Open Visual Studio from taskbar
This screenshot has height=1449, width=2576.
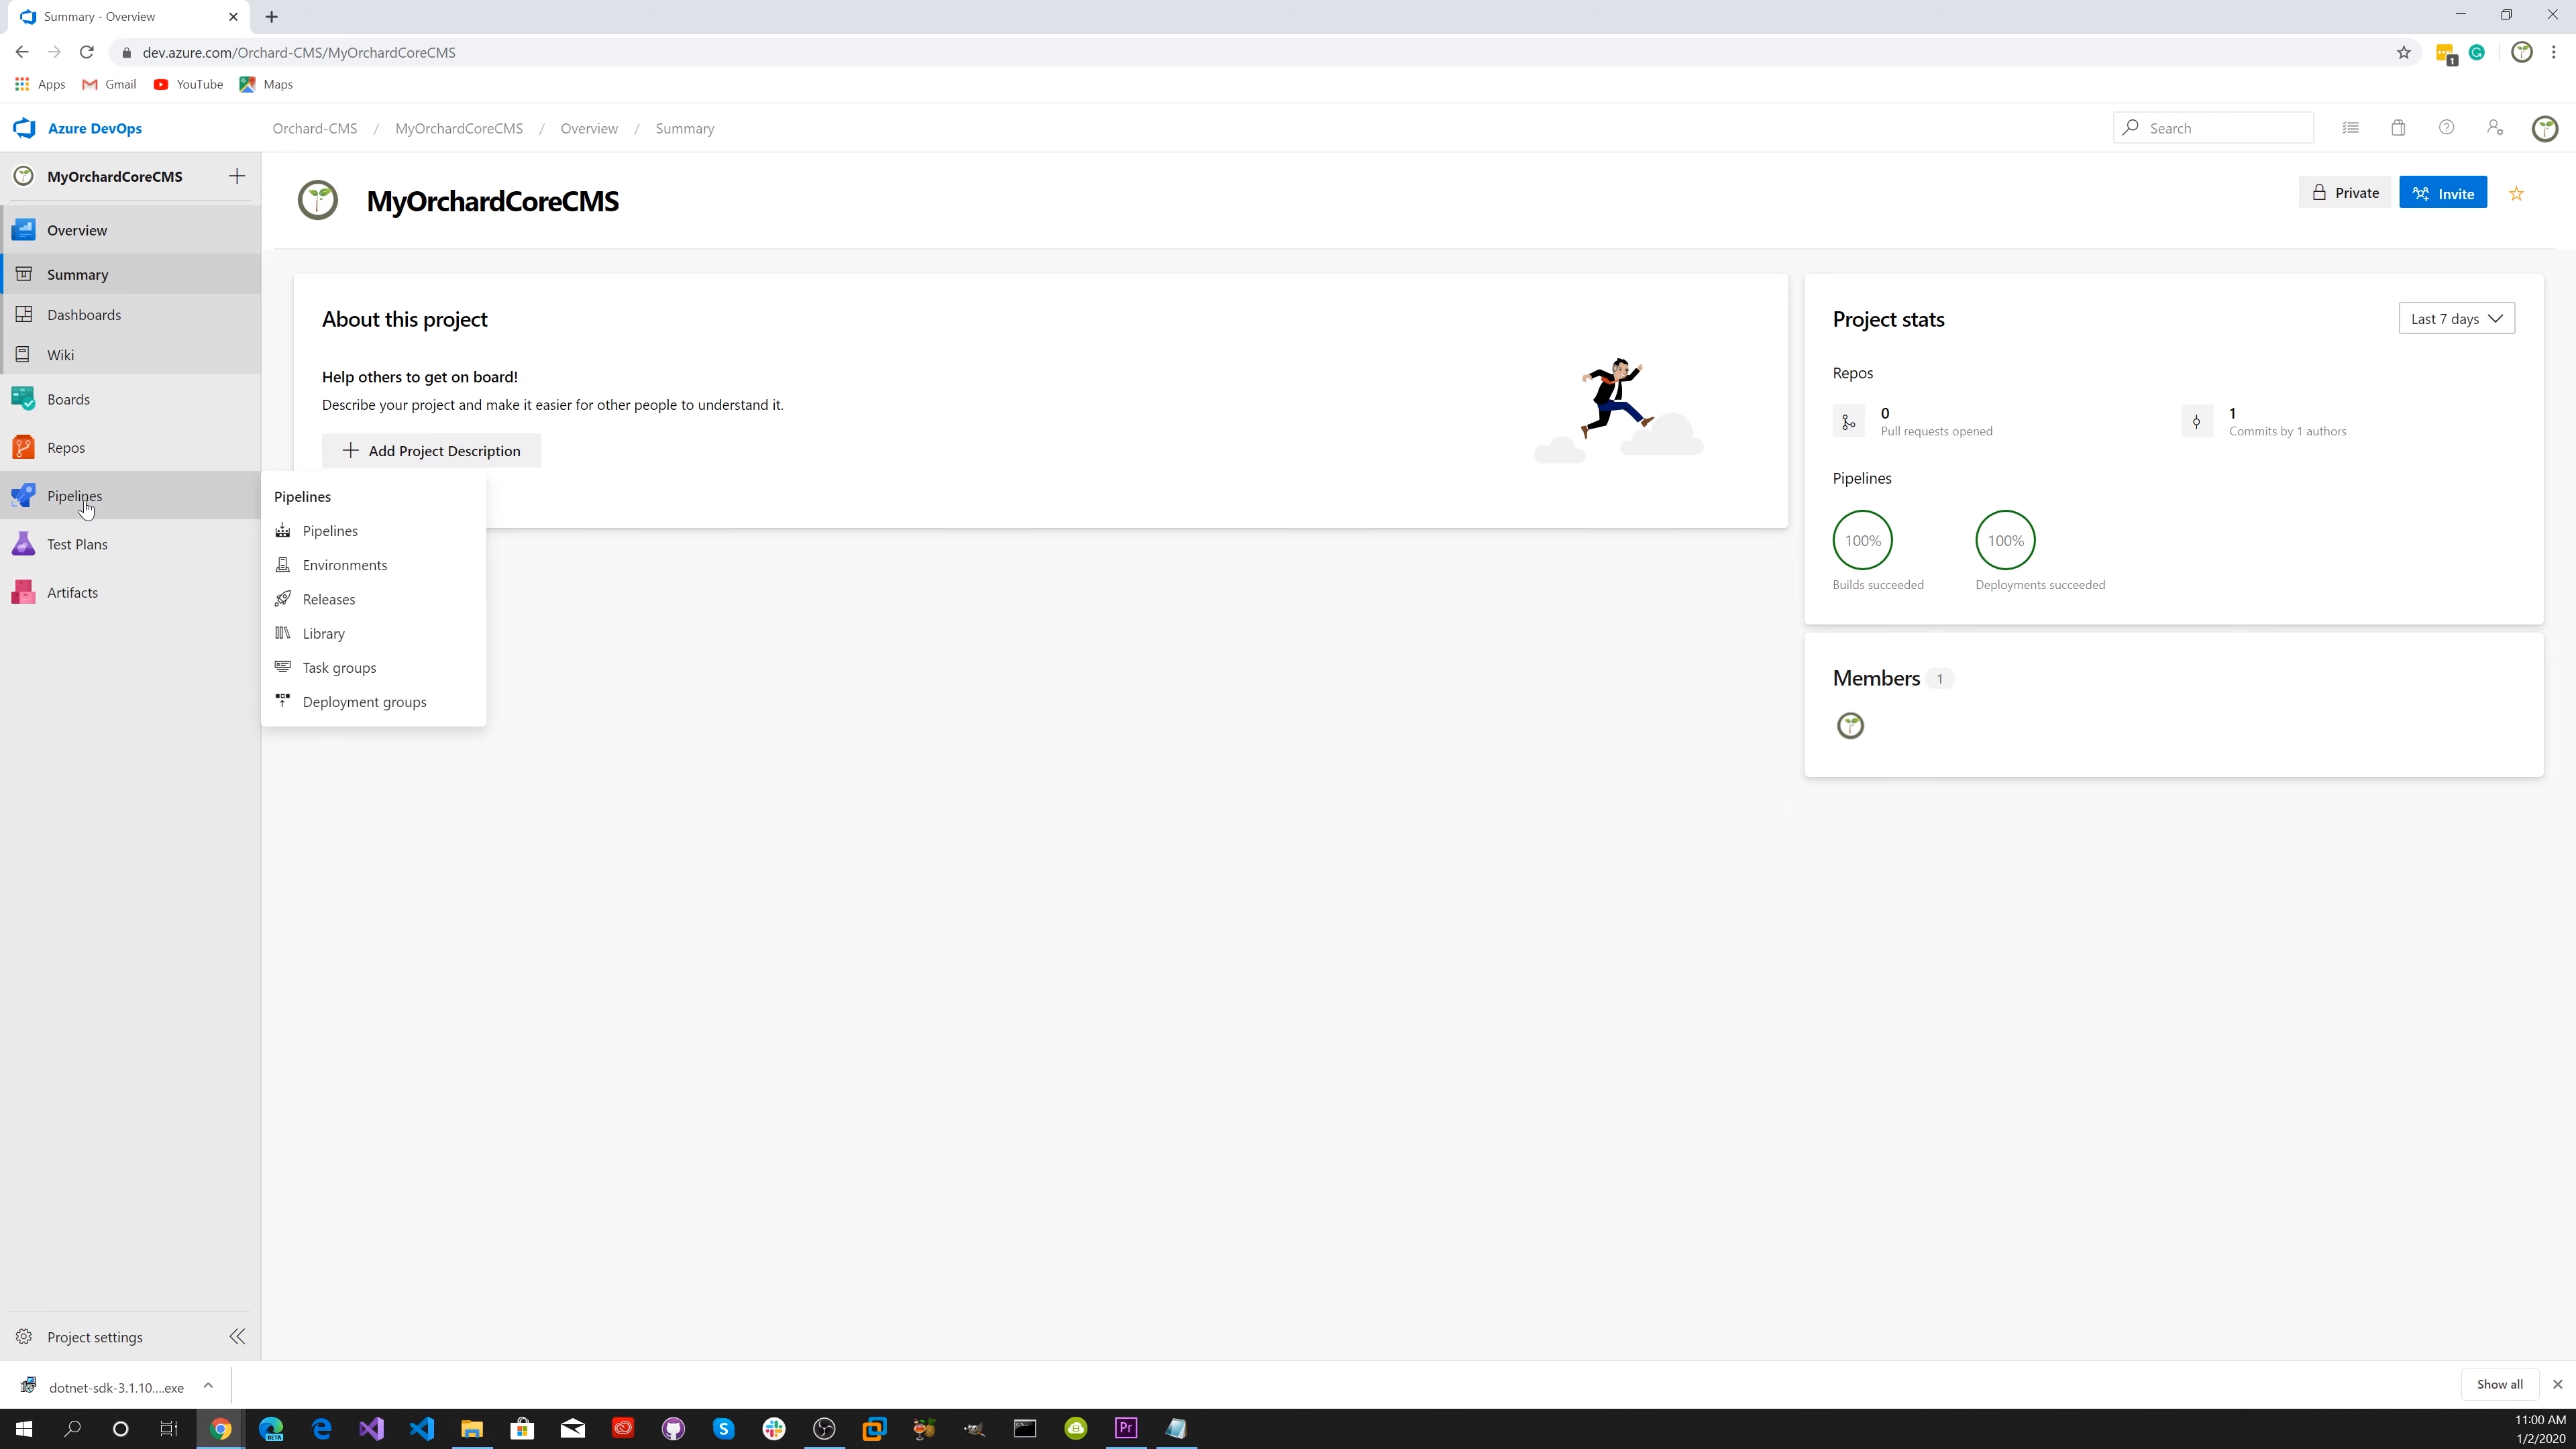[x=372, y=1428]
